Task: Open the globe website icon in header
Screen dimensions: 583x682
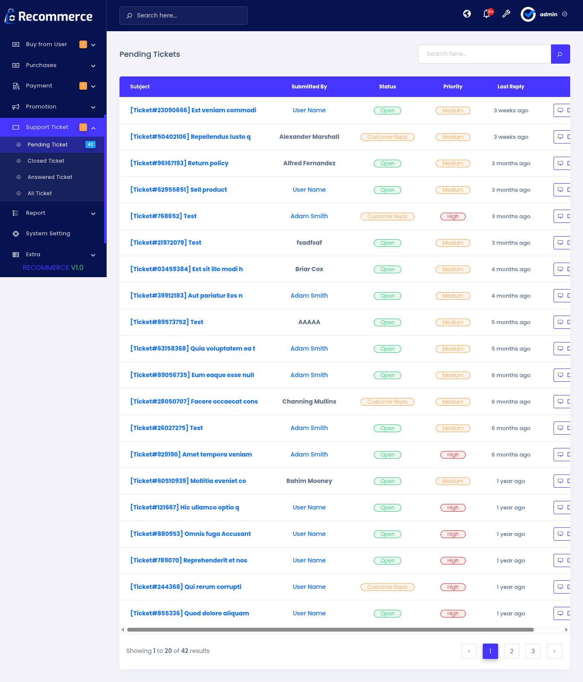Action: click(x=467, y=14)
